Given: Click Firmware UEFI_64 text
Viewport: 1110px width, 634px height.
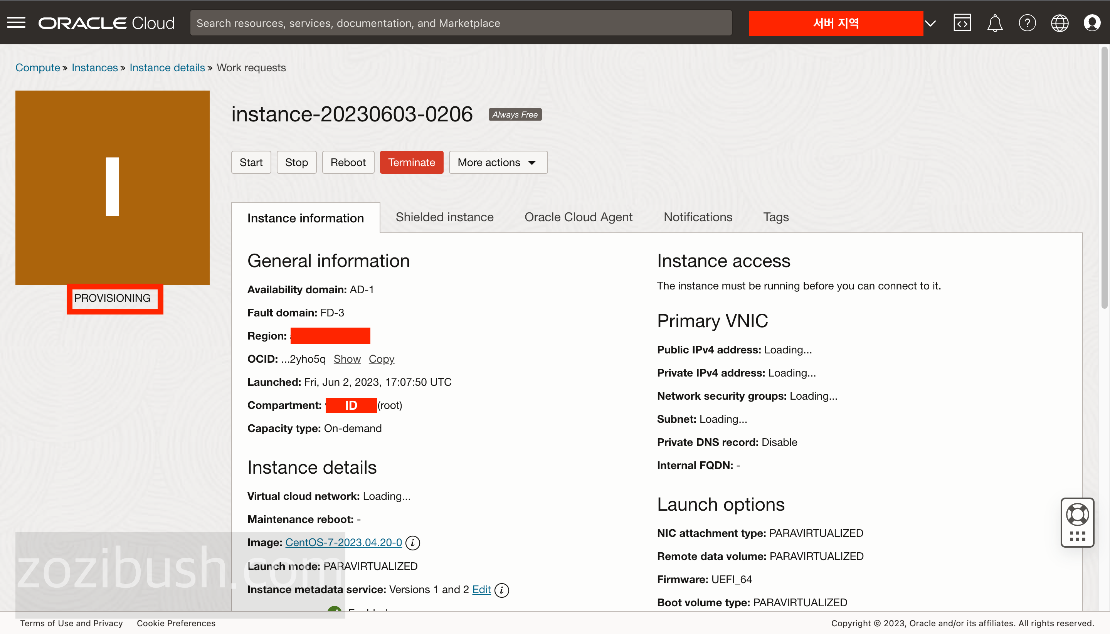Looking at the screenshot, I should (x=704, y=580).
